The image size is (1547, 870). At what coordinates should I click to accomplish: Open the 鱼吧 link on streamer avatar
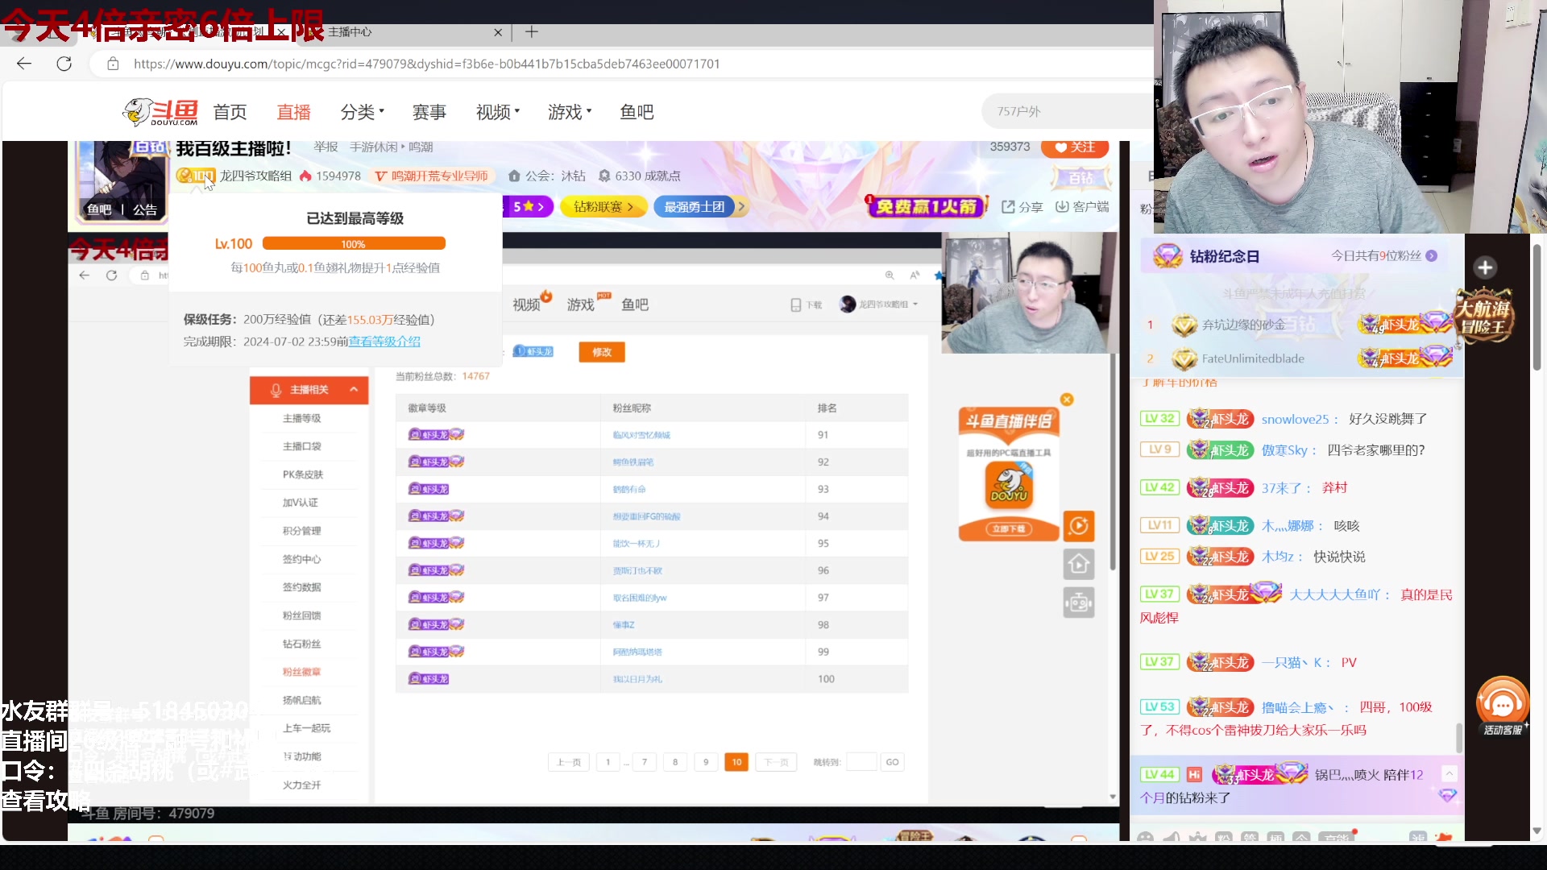tap(99, 209)
